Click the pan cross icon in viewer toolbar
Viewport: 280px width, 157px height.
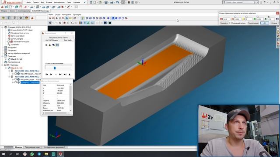(x=57, y=18)
